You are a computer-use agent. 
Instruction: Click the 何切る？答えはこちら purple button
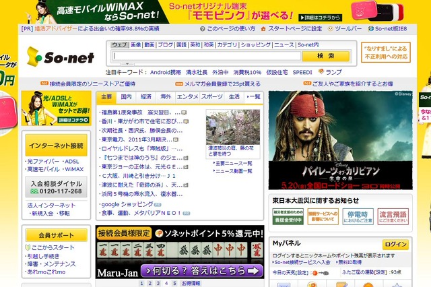coord(202,271)
